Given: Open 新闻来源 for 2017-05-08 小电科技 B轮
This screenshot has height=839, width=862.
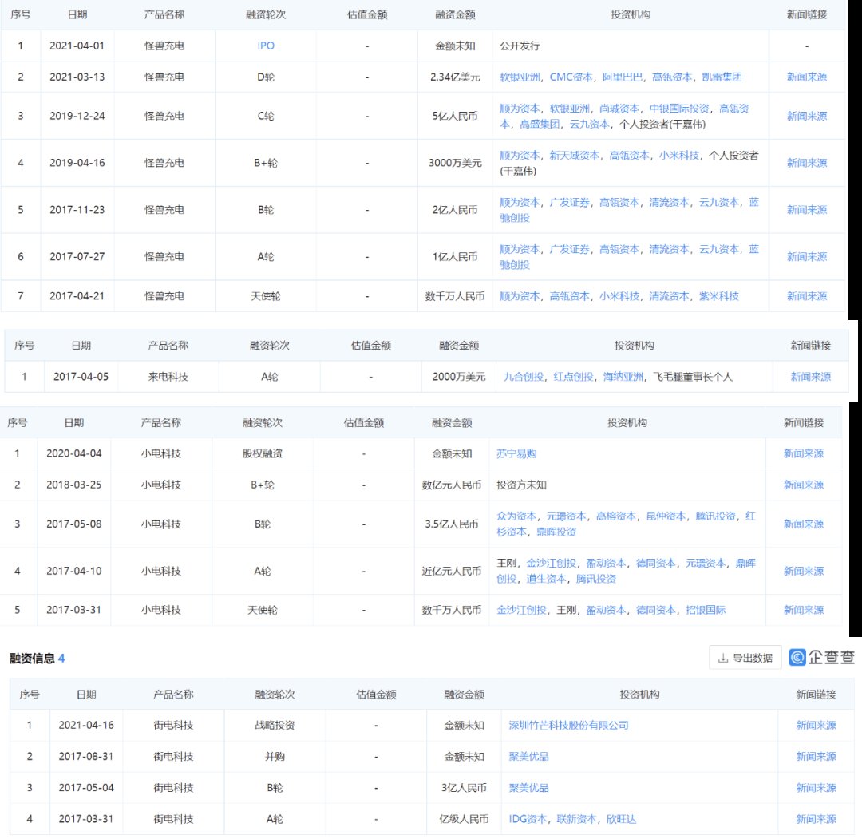Looking at the screenshot, I should pos(803,524).
